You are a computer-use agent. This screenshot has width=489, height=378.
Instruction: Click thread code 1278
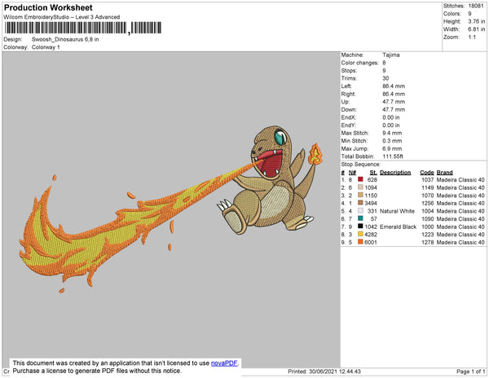pos(428,242)
